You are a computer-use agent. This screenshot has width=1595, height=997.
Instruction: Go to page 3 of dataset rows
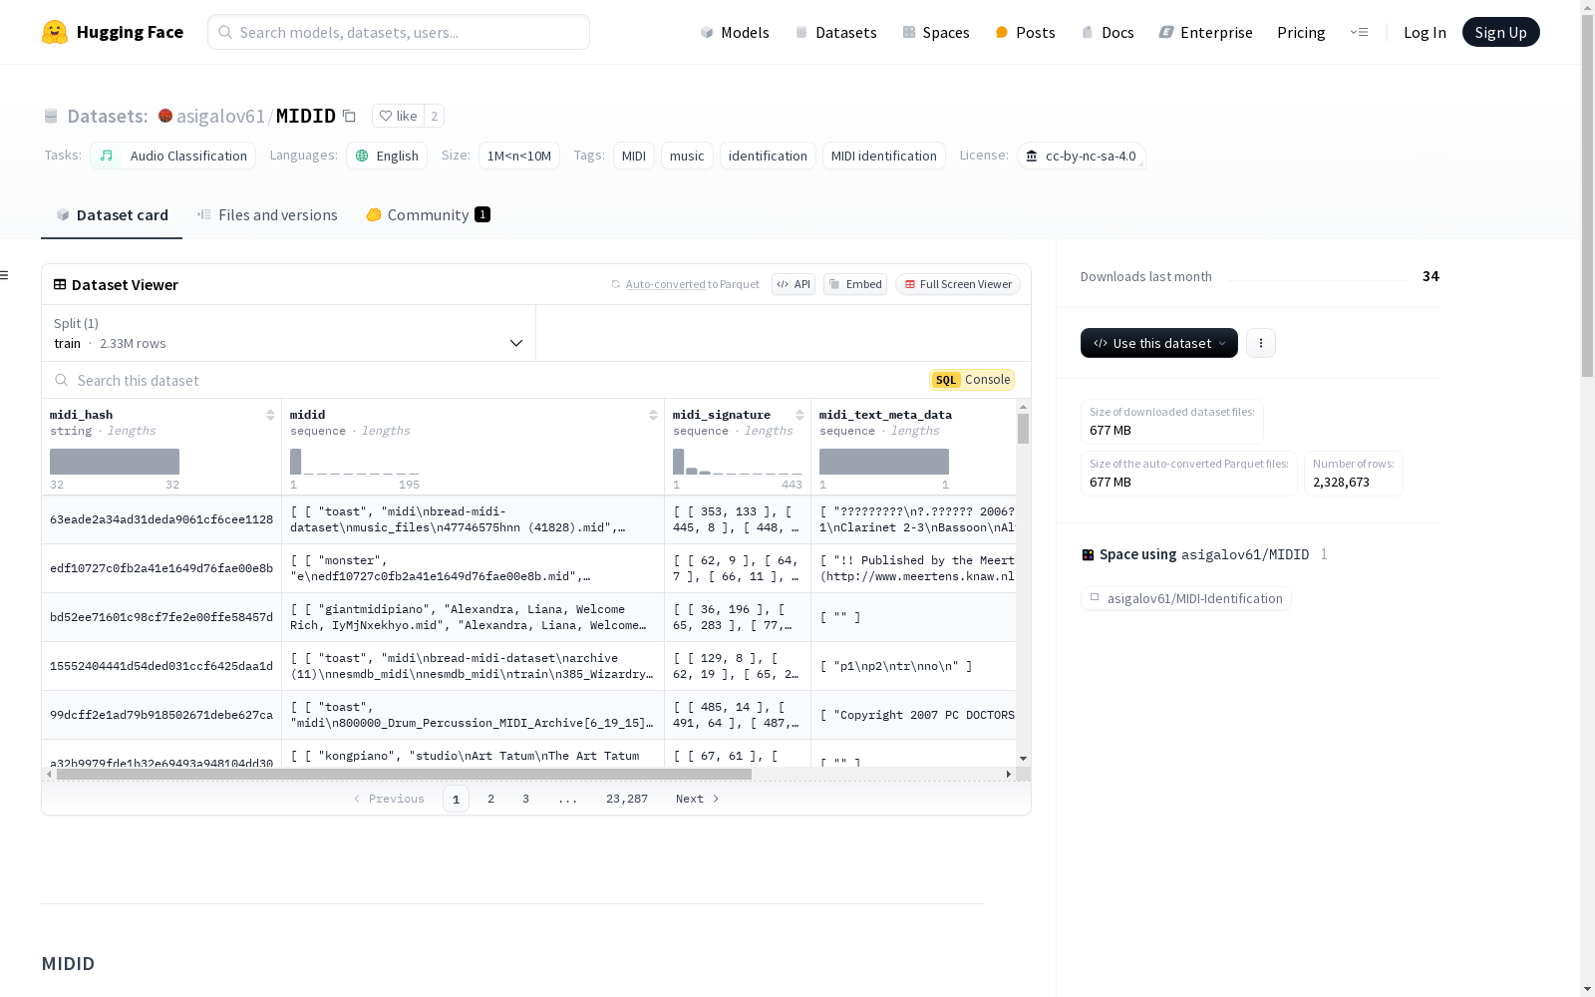[x=525, y=799]
